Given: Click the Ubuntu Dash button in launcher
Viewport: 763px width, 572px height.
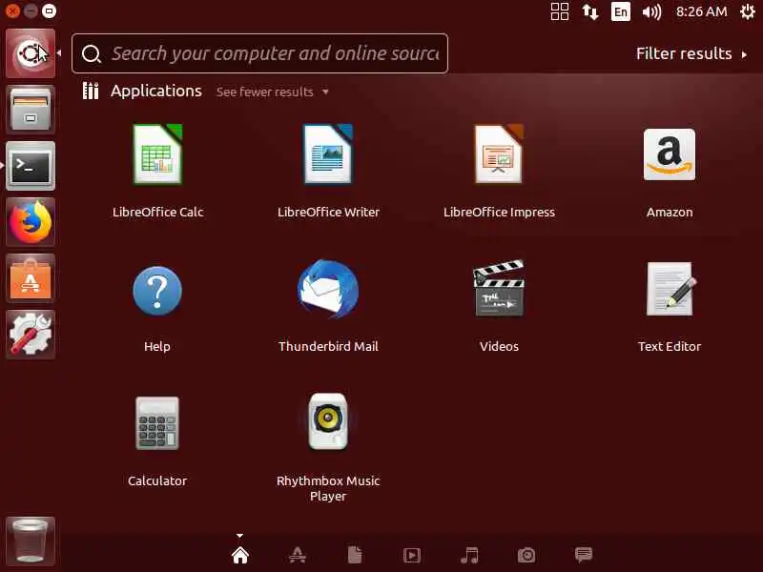Looking at the screenshot, I should 31,53.
